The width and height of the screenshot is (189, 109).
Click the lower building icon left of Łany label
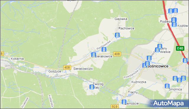pos(157,50)
